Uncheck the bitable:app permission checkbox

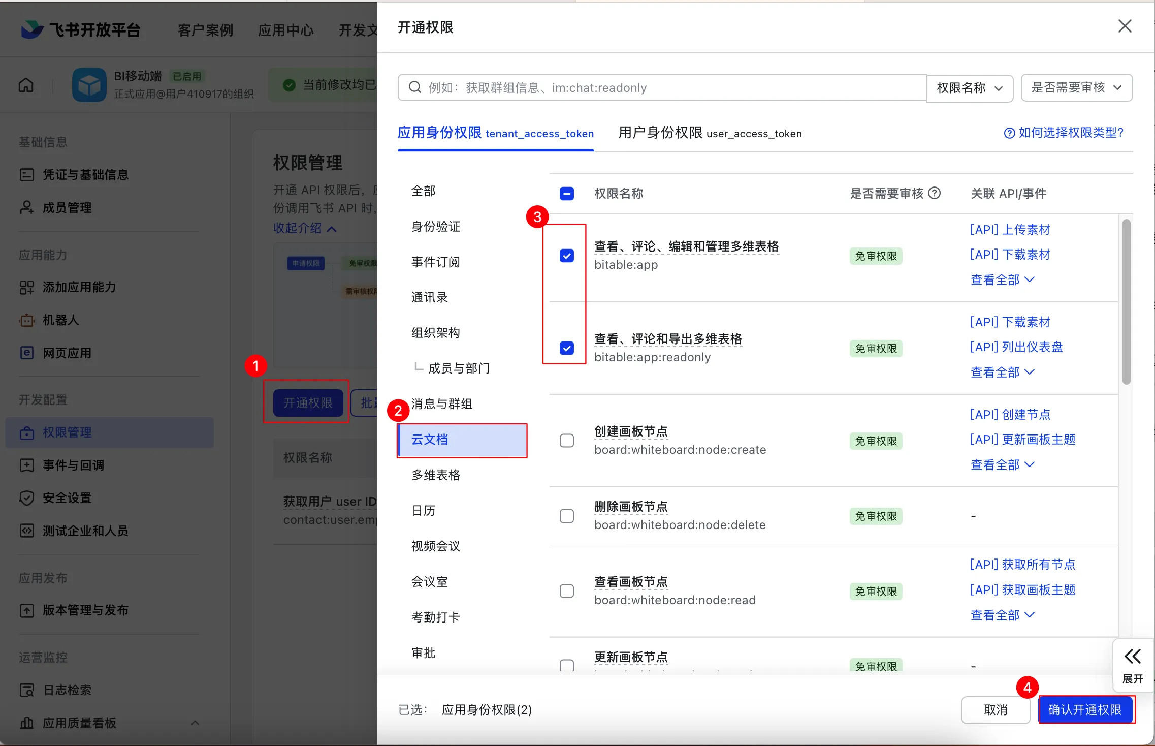coord(567,256)
